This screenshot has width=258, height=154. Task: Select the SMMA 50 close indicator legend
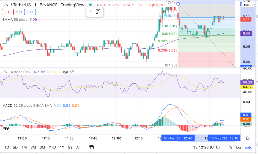pos(15,20)
